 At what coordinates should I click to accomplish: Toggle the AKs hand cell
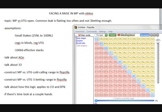[101, 39]
